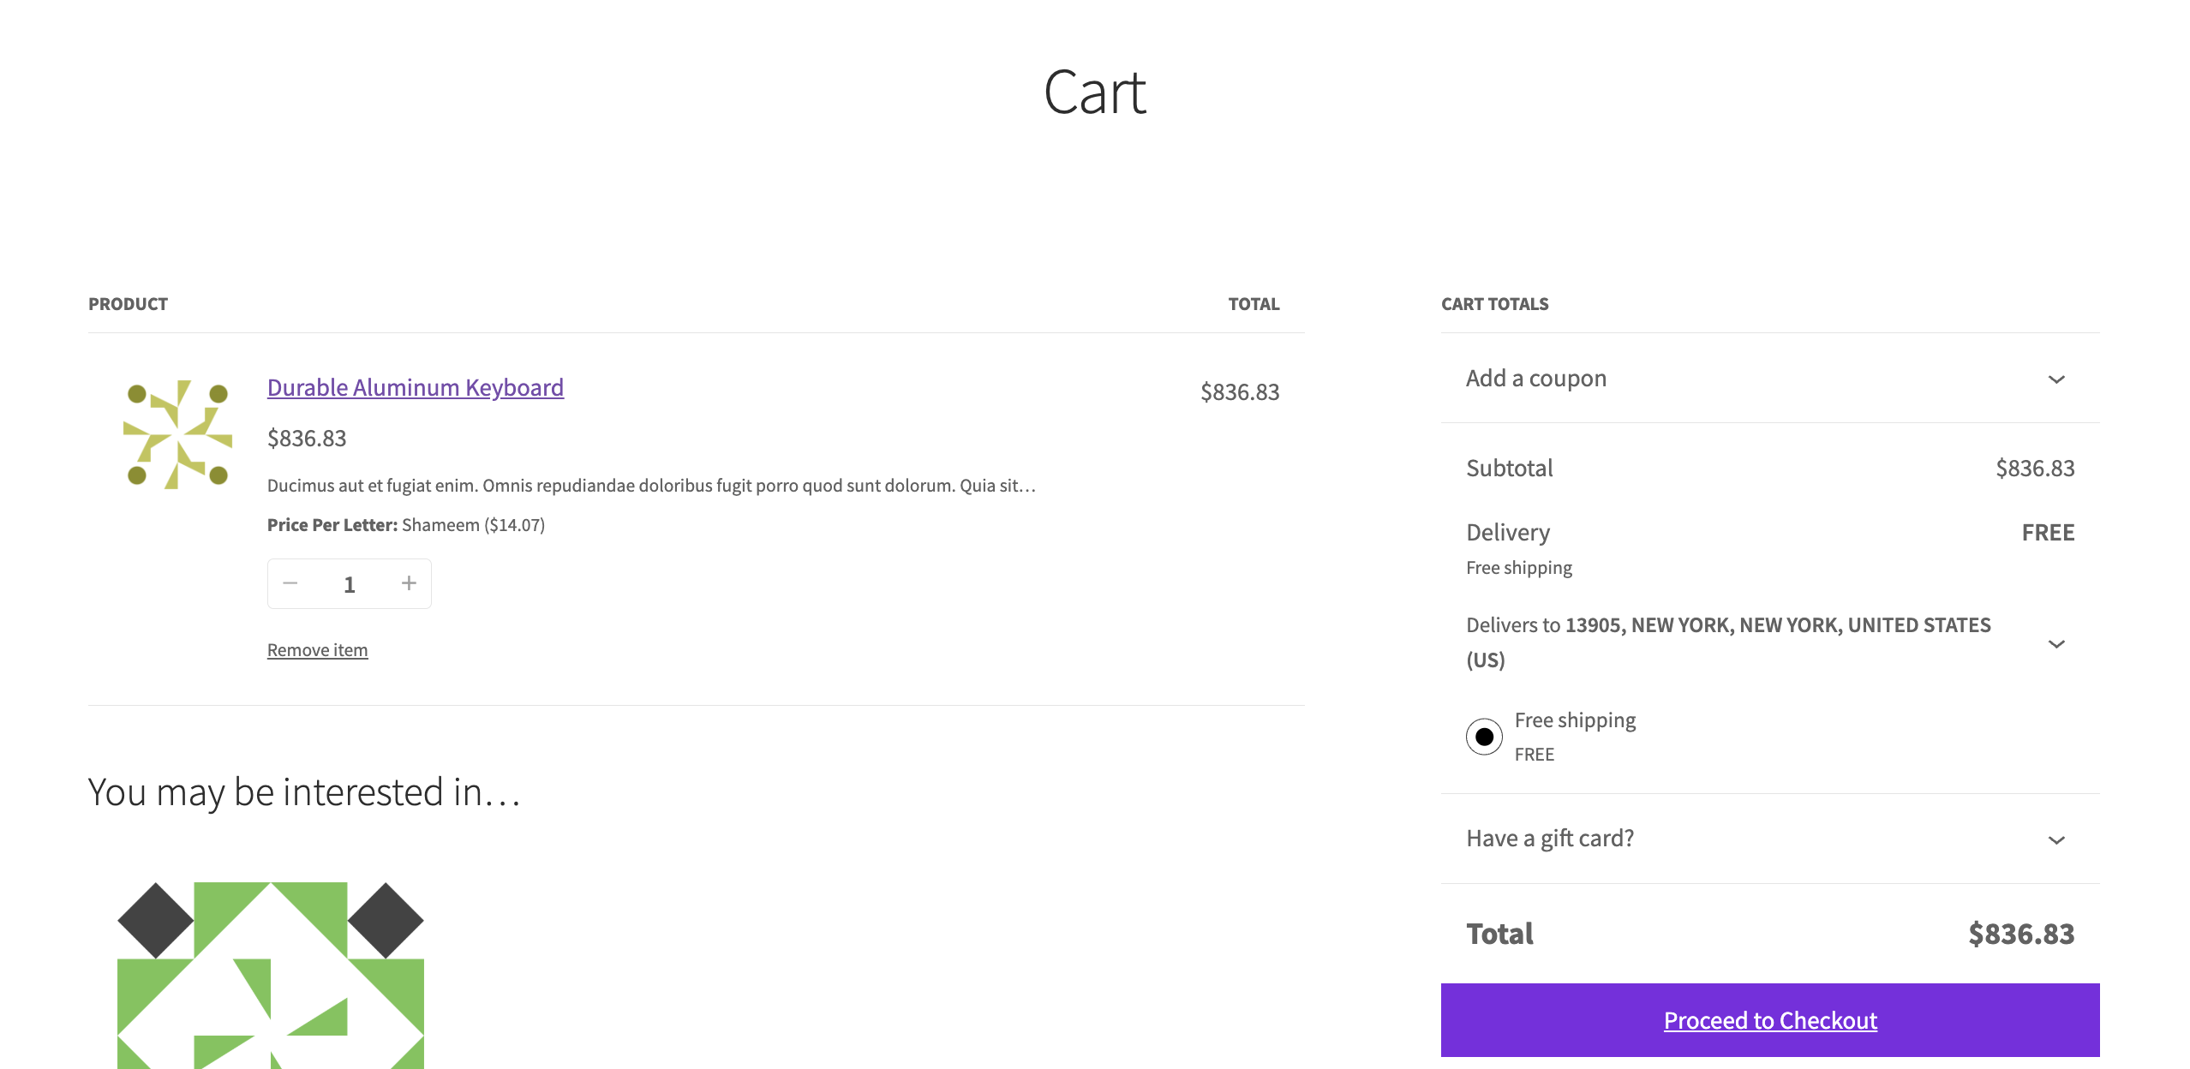The image size is (2190, 1069).
Task: Select the Free shipping radio option
Action: (x=1484, y=737)
